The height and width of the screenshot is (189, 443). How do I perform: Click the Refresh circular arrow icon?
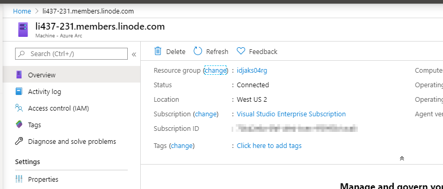point(198,51)
